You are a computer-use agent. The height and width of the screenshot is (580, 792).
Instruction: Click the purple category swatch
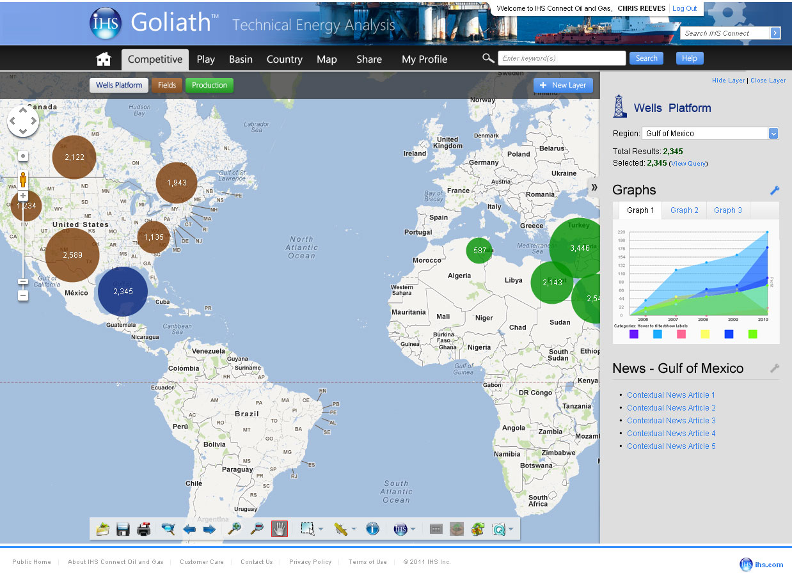pyautogui.click(x=633, y=334)
